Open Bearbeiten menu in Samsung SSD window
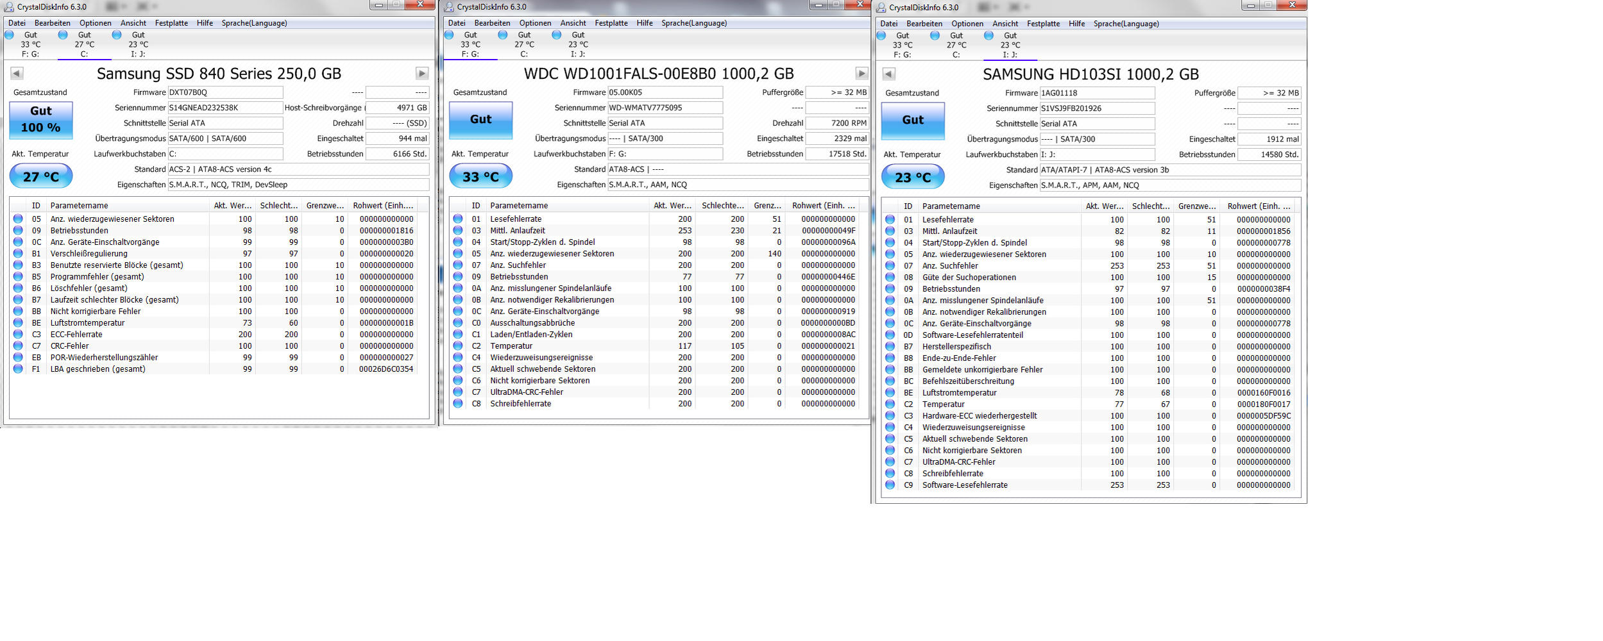1603x641 pixels. tap(53, 23)
